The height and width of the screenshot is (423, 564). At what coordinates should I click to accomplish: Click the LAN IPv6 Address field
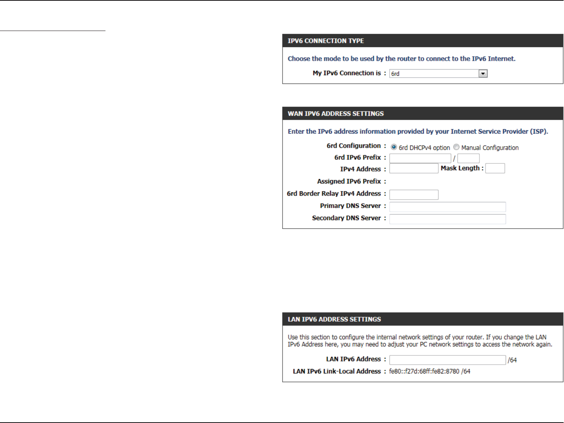[x=448, y=360]
